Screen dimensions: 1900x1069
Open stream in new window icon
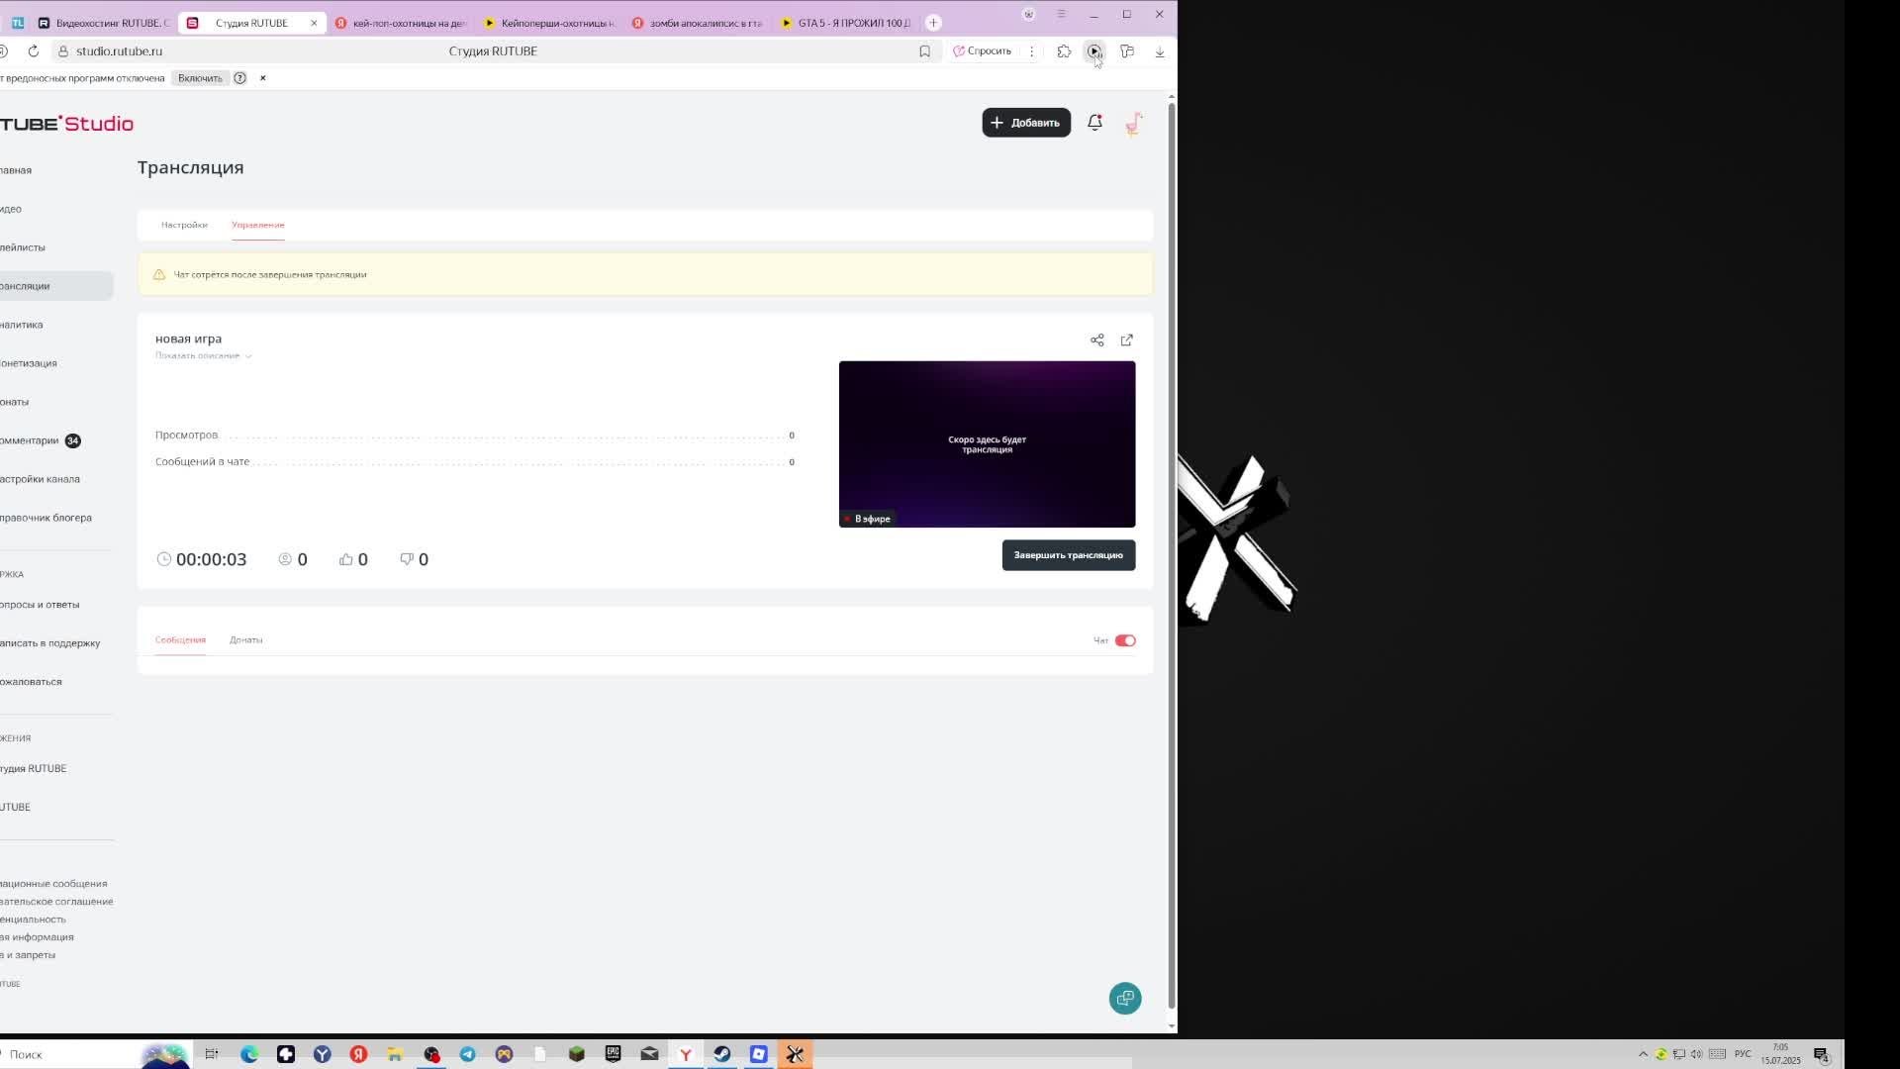1126,340
